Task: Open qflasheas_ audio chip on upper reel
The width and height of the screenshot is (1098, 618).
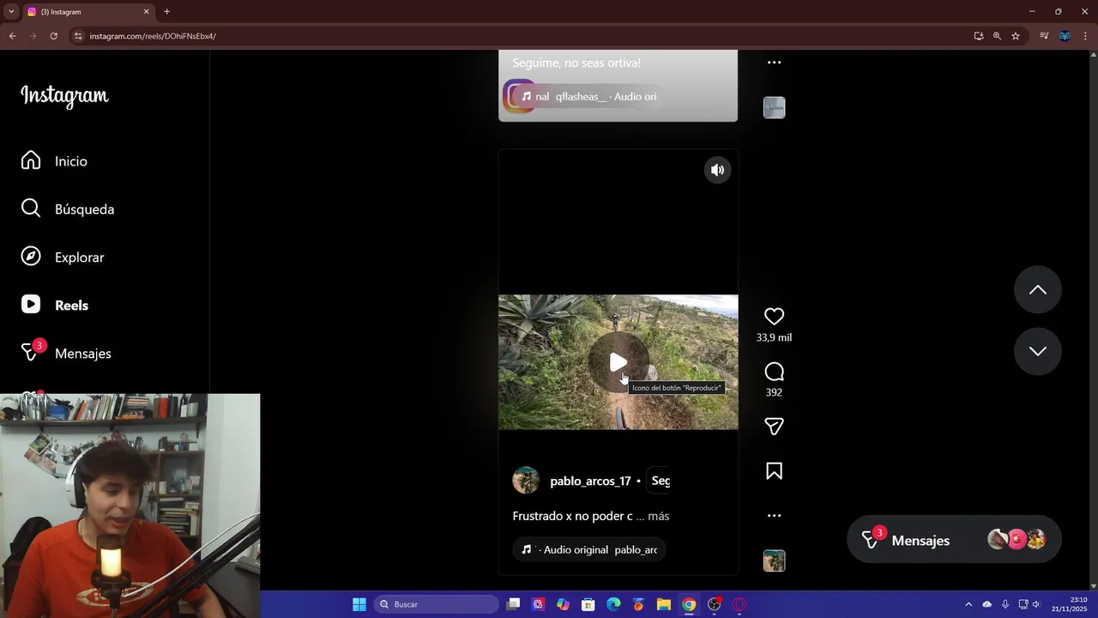Action: coord(589,96)
